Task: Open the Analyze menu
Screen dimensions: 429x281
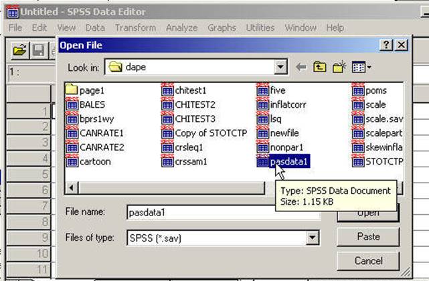Action: [181, 27]
